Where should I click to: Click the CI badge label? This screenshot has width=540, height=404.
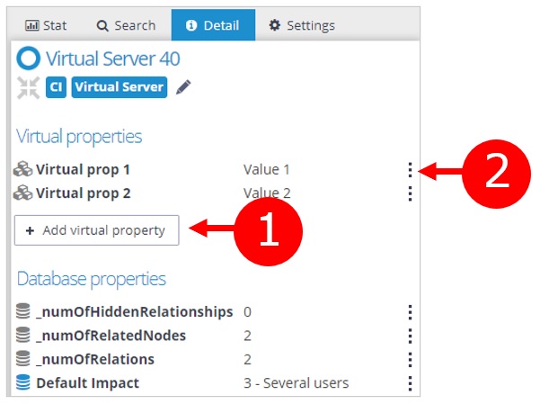(x=56, y=87)
